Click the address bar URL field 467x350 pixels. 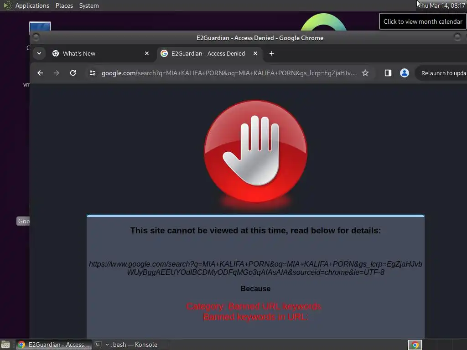[x=229, y=73]
